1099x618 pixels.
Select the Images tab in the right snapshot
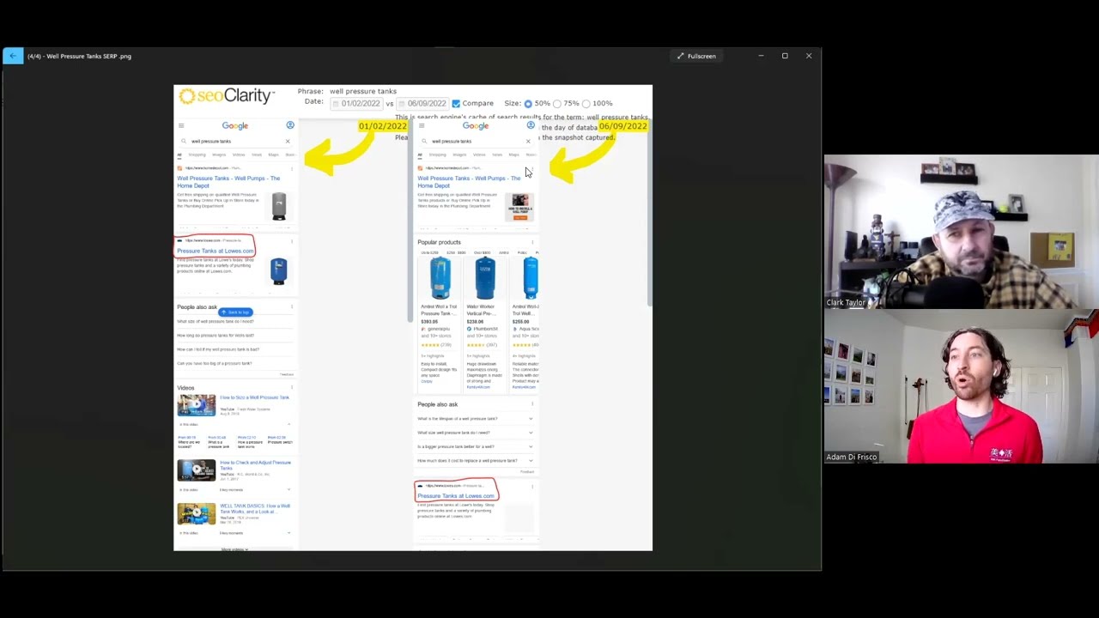[459, 154]
